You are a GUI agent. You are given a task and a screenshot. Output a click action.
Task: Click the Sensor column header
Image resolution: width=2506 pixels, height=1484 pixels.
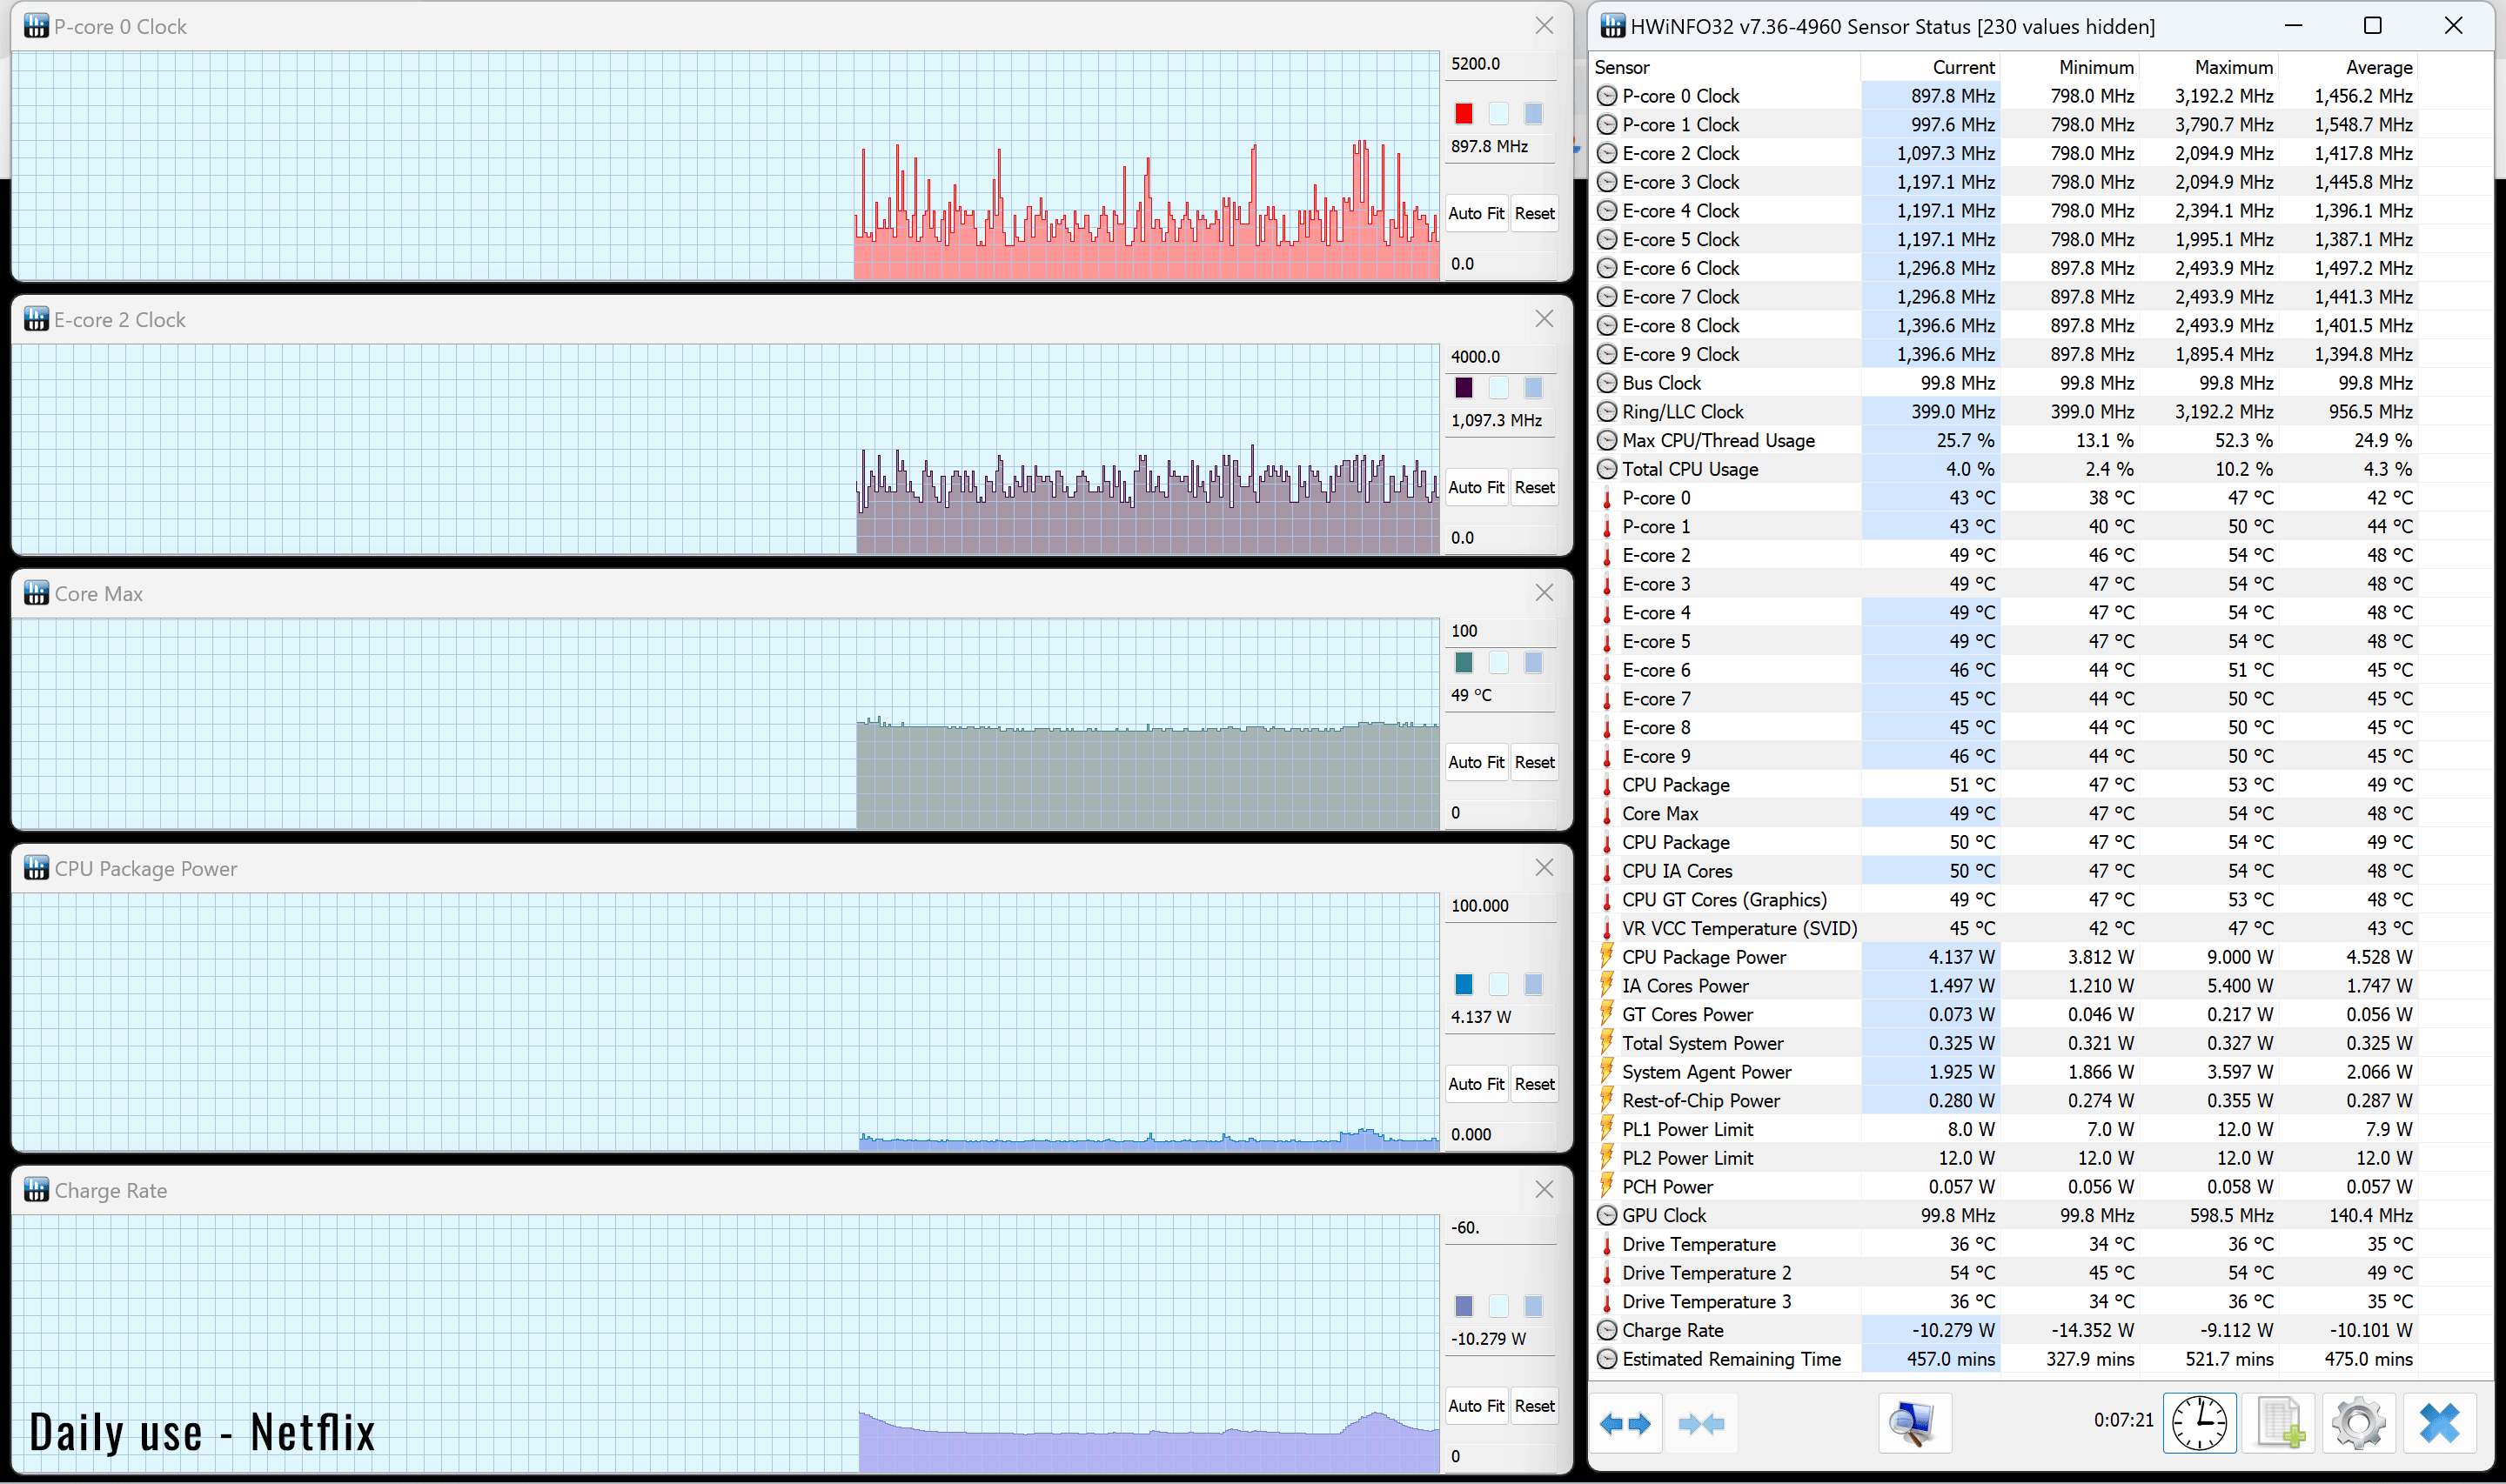(1725, 67)
